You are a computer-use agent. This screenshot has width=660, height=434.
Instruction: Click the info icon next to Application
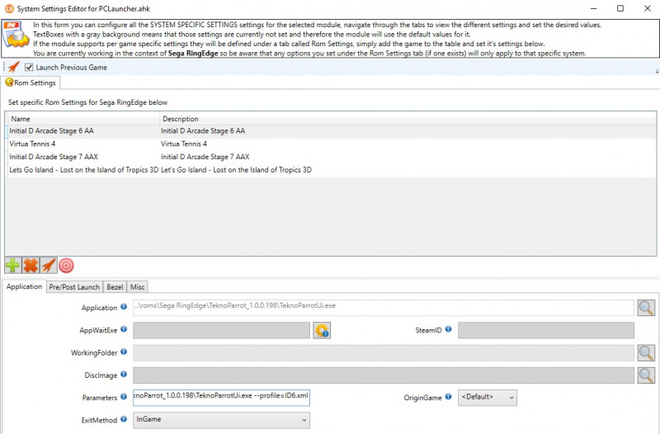pyautogui.click(x=124, y=307)
